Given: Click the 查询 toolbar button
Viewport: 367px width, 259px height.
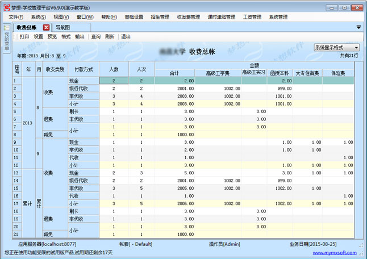Looking at the screenshot, I should tap(96, 36).
